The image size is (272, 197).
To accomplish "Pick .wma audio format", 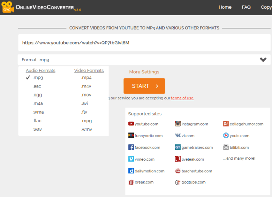I will coord(38,112).
